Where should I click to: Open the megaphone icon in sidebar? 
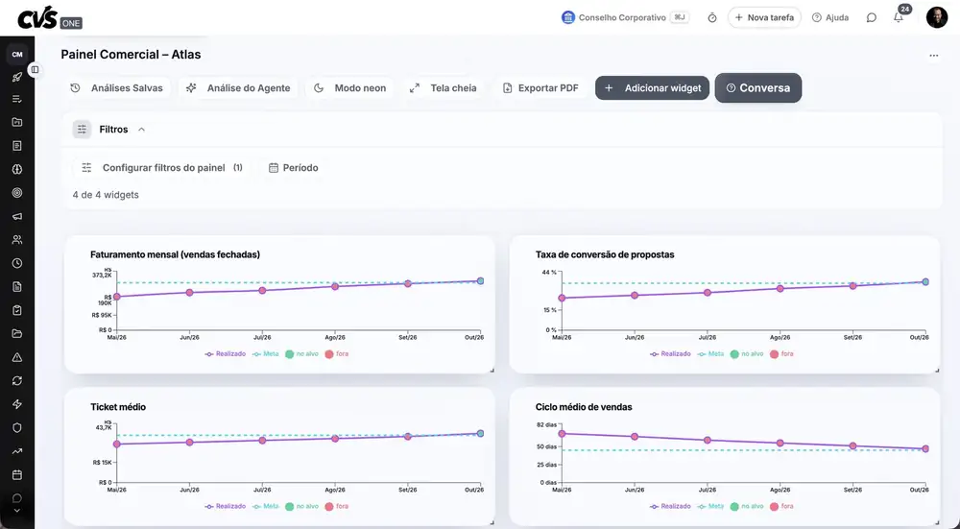[17, 216]
